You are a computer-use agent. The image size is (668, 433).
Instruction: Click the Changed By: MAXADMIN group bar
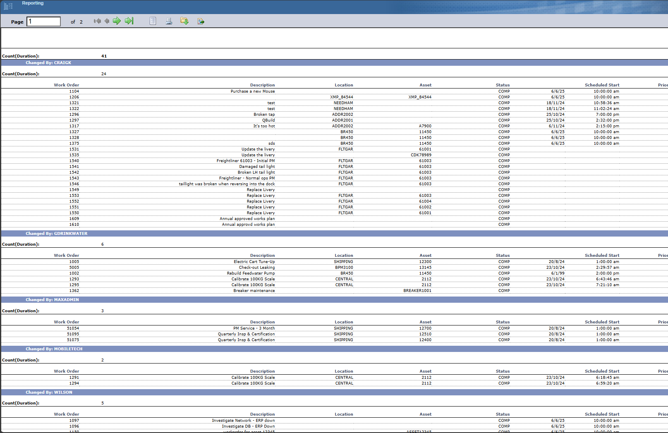(x=52, y=300)
